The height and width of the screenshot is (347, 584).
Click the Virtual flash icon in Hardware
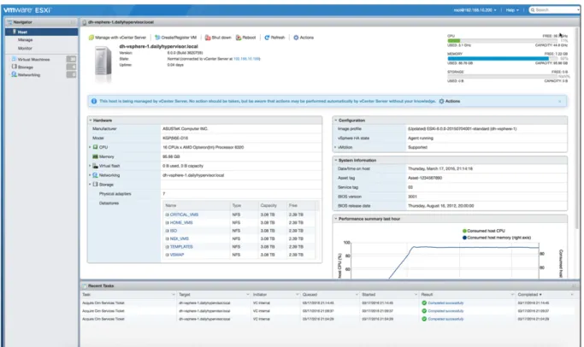(96, 166)
